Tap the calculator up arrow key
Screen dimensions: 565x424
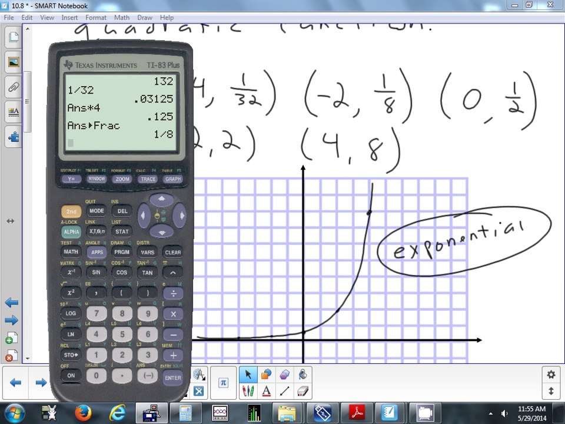click(x=161, y=198)
